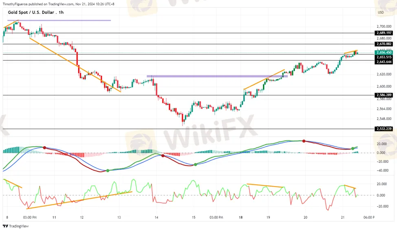Click the green MACD crossover dot after date 21
397x231 pixels.
click(x=353, y=149)
